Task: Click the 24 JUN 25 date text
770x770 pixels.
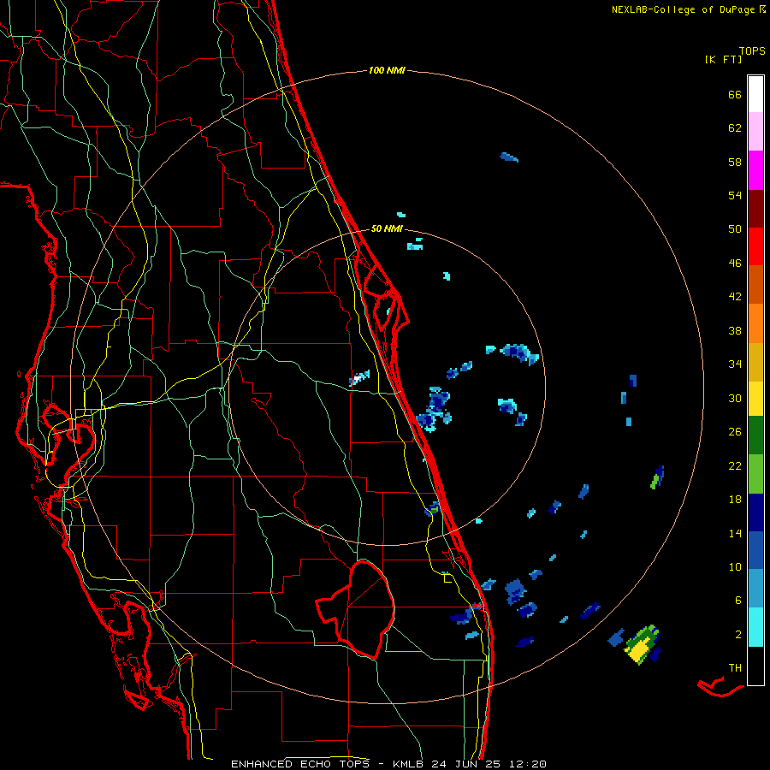Action: (x=466, y=764)
